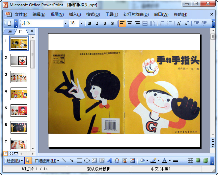Viewport: 218px width, 175px height.
Task: Insert a vertical text box
Action: click(x=102, y=161)
